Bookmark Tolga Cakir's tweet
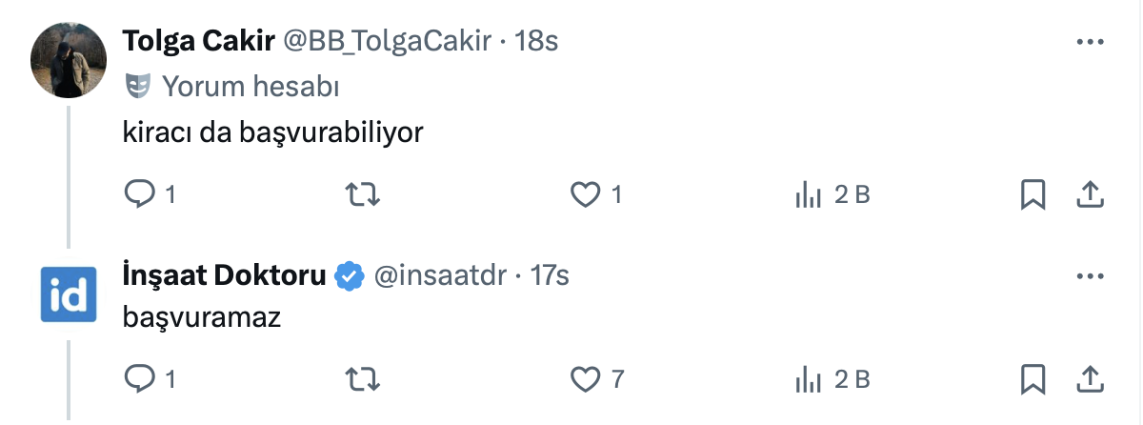This screenshot has width=1143, height=425. (x=1033, y=195)
